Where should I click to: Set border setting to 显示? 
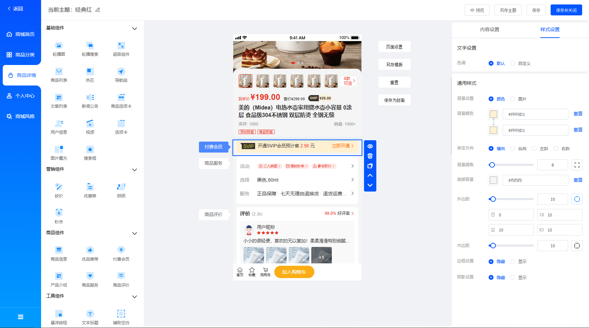518,261
